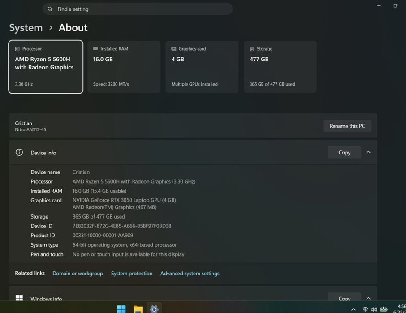Click NVIDIA GeForce RTX 3050 Laptop GPU text
This screenshot has height=313, width=406.
click(x=124, y=200)
